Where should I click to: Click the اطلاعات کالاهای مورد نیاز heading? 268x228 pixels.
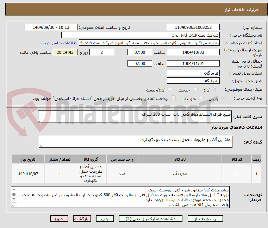[x=237, y=127]
